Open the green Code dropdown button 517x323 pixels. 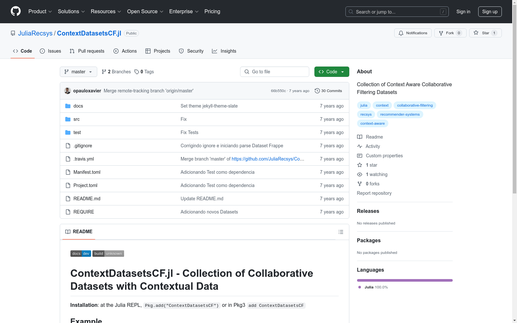pyautogui.click(x=332, y=72)
